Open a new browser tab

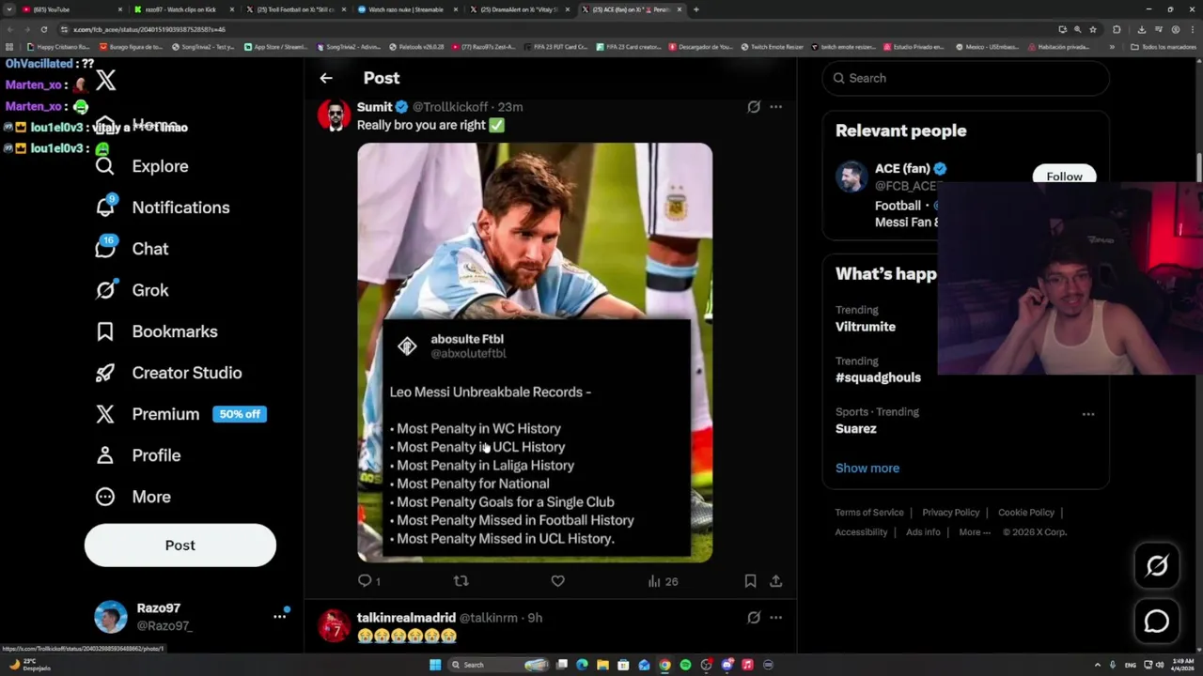[695, 9]
